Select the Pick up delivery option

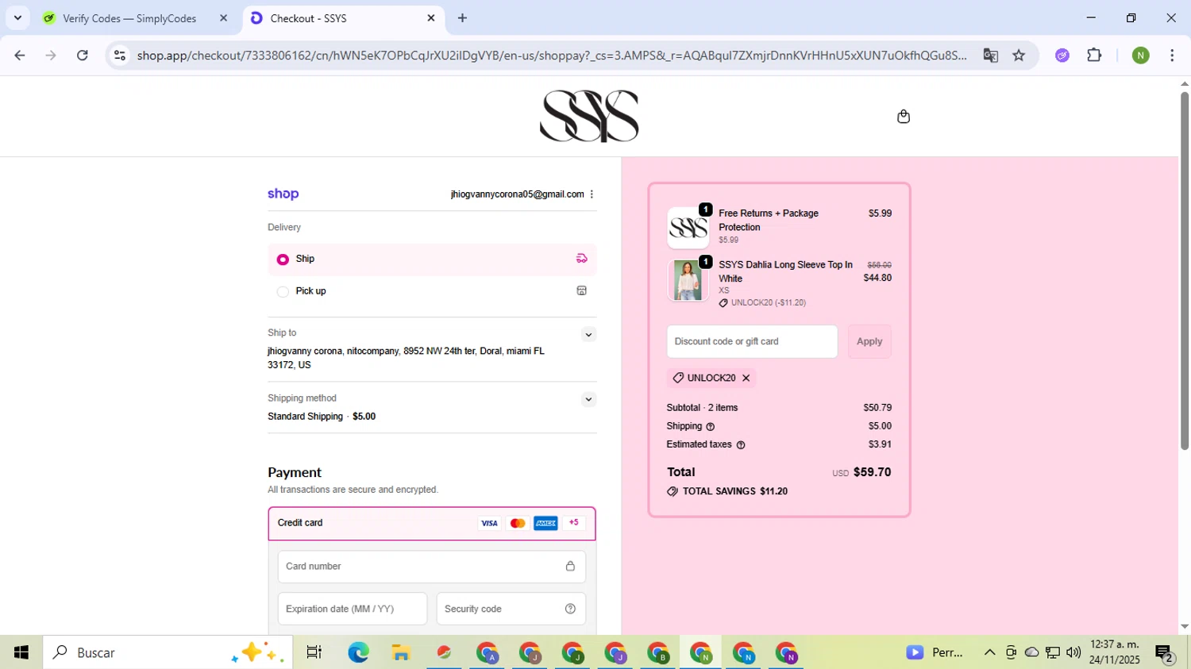point(432,291)
